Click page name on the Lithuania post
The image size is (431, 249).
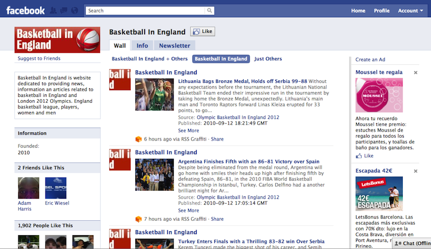coord(166,72)
